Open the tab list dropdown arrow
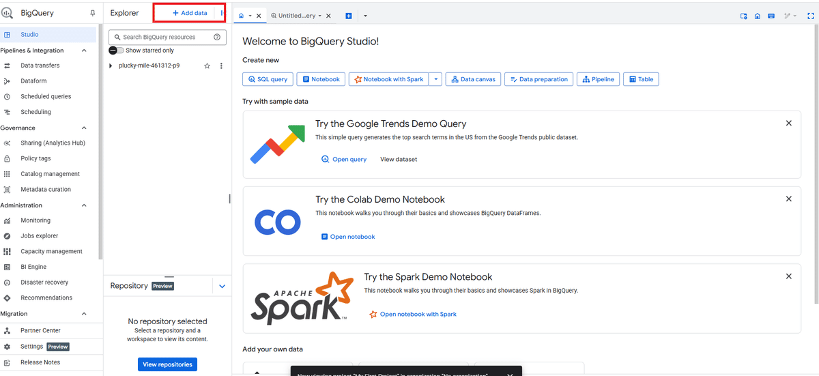Image resolution: width=819 pixels, height=376 pixels. (x=365, y=16)
